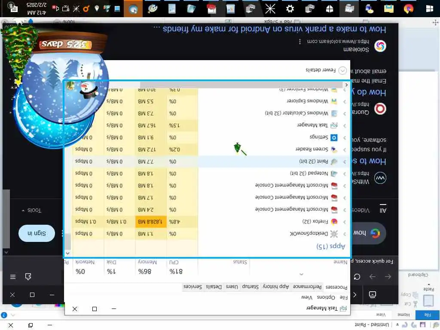The width and height of the screenshot is (440, 330).
Task: Click Firefox memory value 1,828.8 MB
Action: click(x=150, y=222)
